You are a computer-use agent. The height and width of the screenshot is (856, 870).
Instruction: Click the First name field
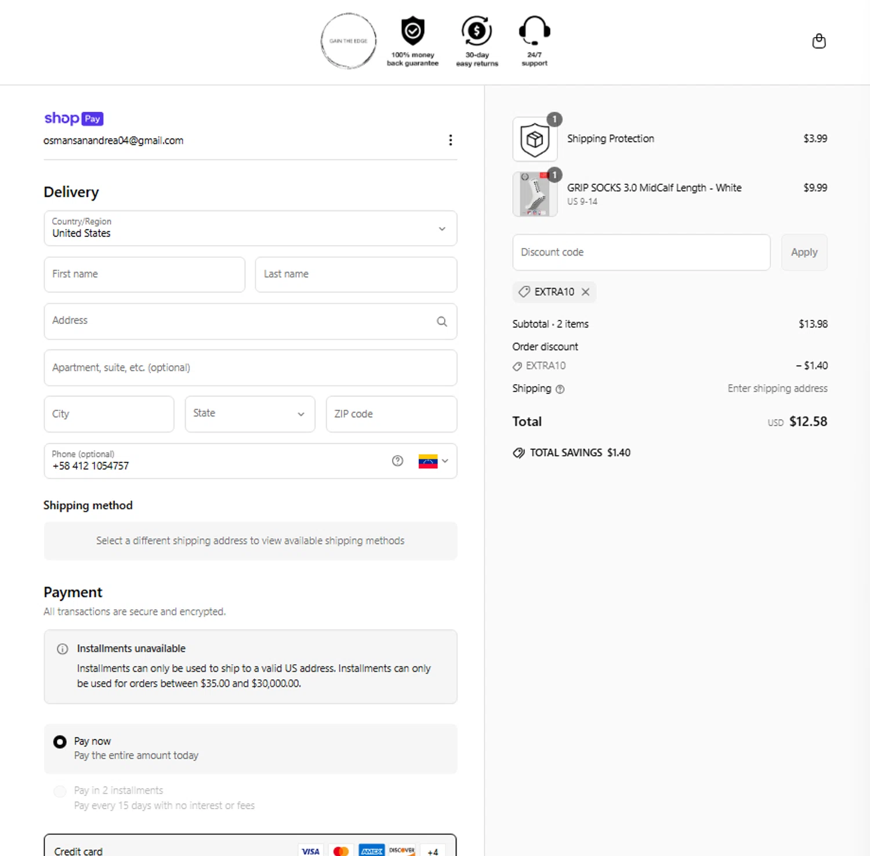click(144, 275)
